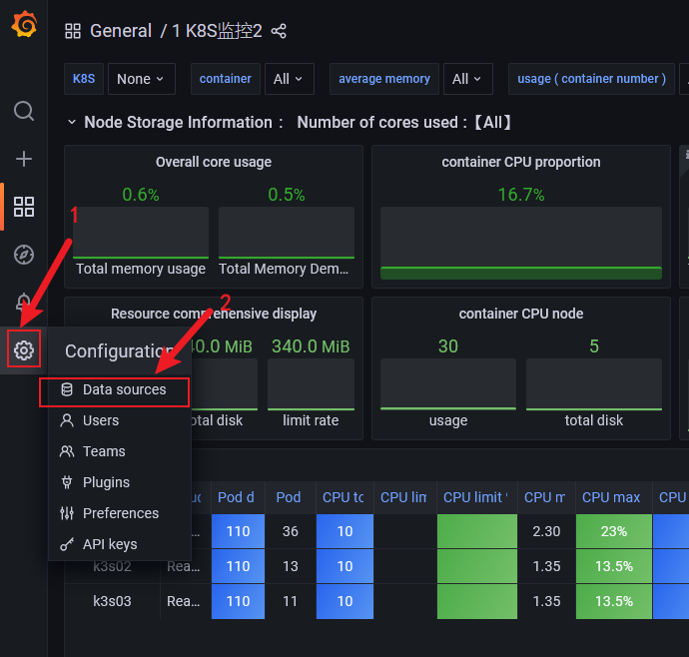Click the General folder breadcrumb link
Image resolution: width=689 pixels, height=657 pixels.
pyautogui.click(x=121, y=31)
